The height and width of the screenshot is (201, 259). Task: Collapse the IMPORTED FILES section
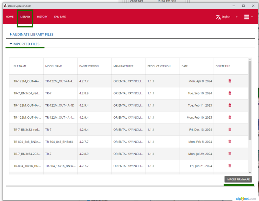[25, 44]
